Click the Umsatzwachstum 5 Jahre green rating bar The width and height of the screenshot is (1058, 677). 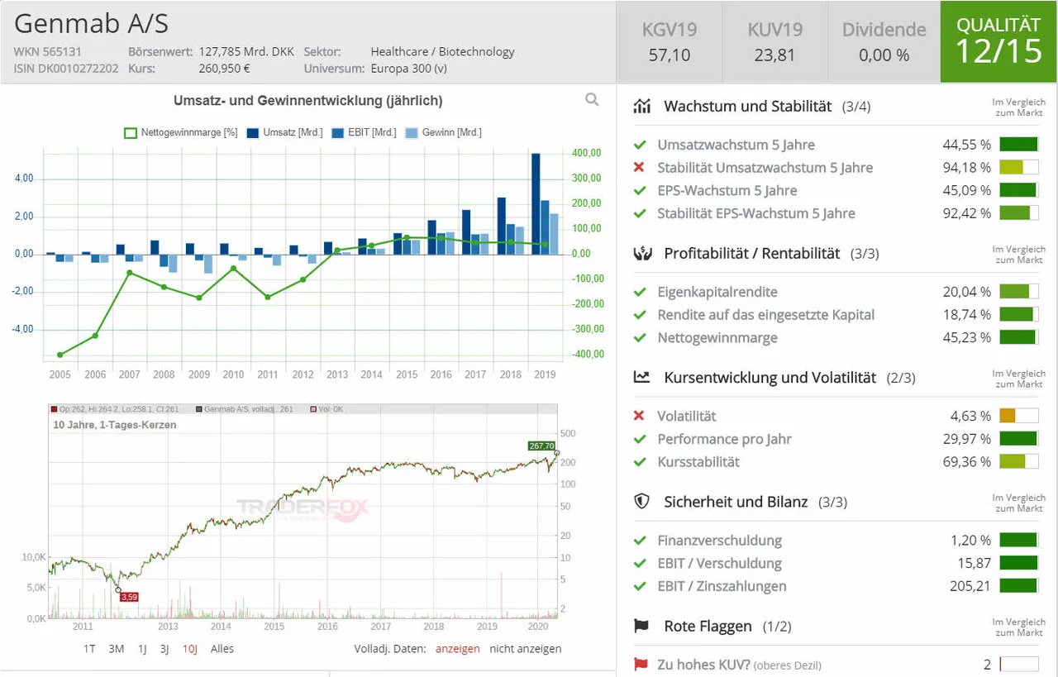[x=1018, y=145]
